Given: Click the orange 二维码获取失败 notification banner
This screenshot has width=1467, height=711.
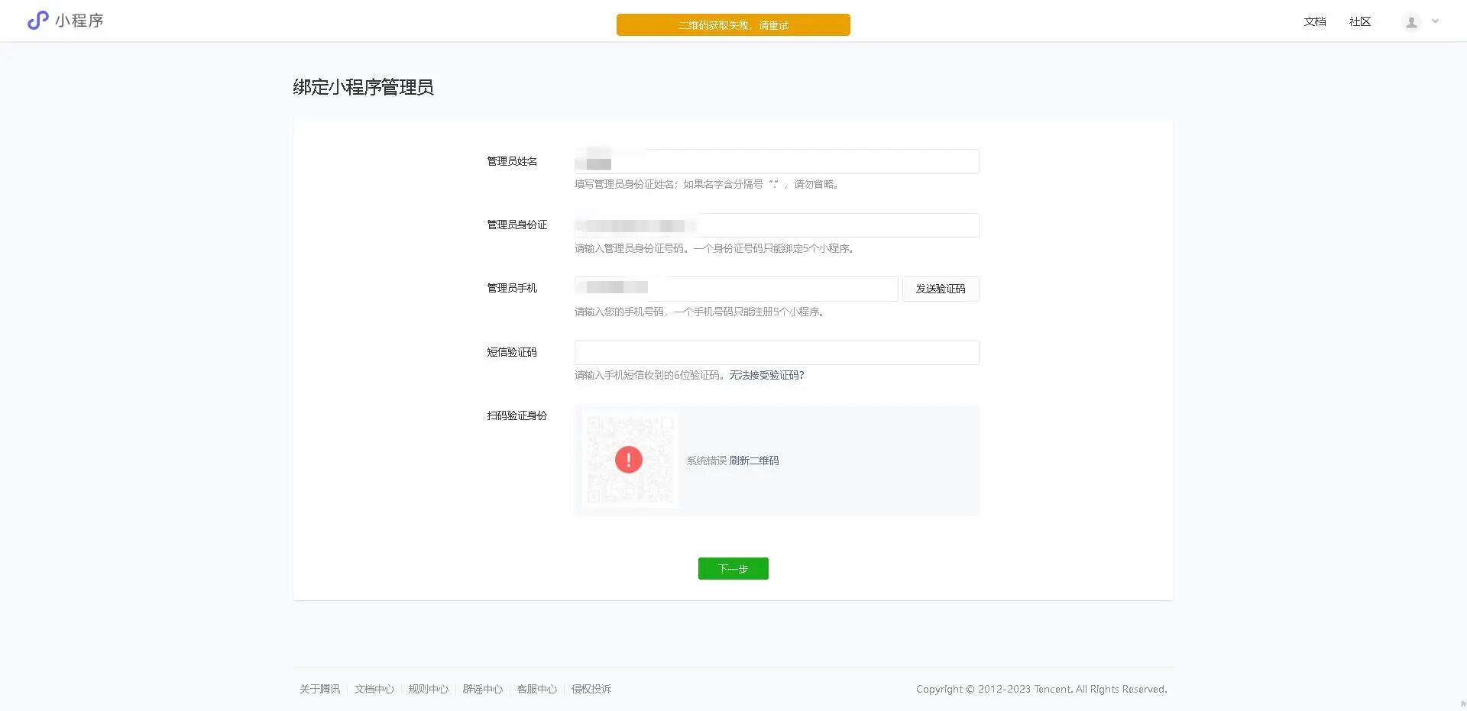Looking at the screenshot, I should coord(733,24).
